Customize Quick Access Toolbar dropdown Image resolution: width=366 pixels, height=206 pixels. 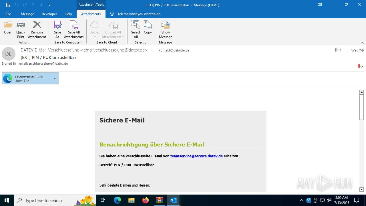pyautogui.click(x=50, y=5)
